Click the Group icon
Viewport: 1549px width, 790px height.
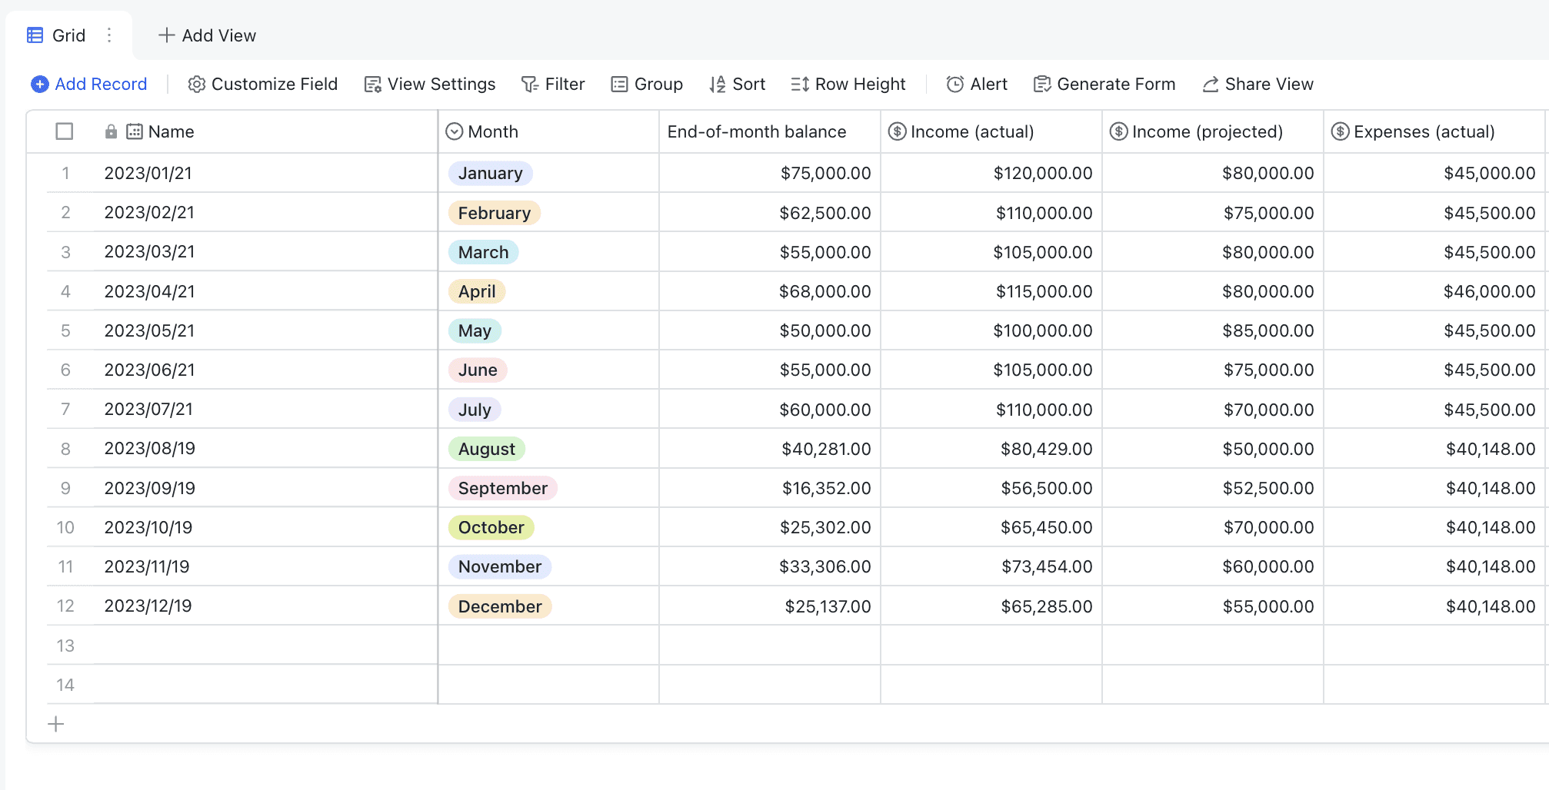coord(619,84)
